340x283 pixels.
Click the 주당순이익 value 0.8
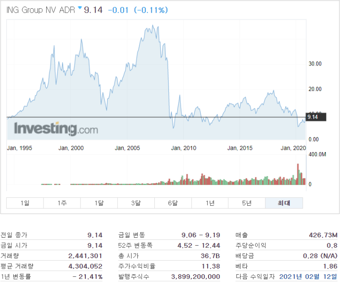point(332,245)
